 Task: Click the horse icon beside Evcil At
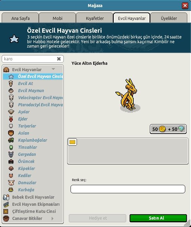[11, 84]
